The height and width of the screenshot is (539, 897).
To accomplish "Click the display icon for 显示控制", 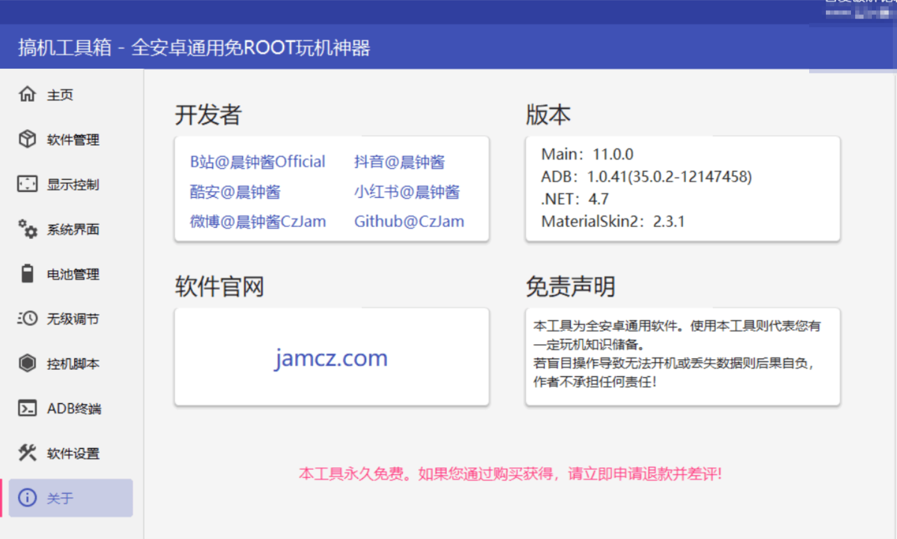I will click(x=27, y=183).
